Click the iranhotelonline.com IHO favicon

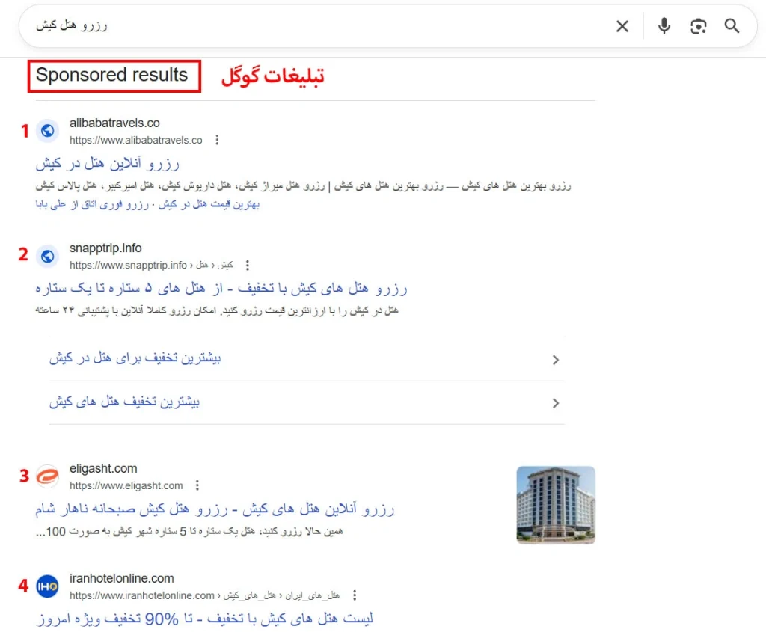[47, 586]
